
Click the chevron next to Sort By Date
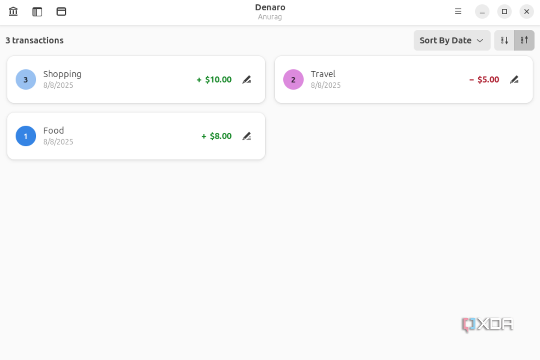tap(480, 41)
